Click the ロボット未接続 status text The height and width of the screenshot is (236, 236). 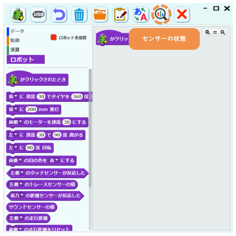click(73, 37)
